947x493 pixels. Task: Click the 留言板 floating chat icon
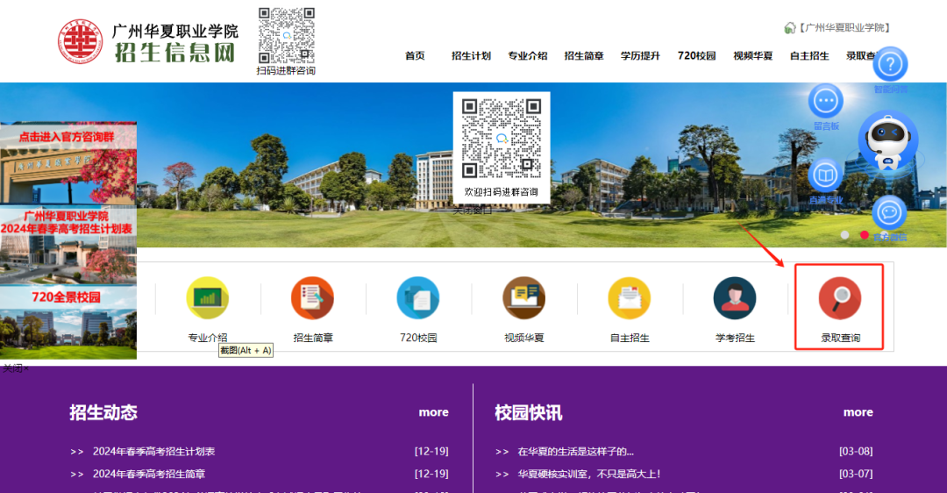tap(826, 102)
